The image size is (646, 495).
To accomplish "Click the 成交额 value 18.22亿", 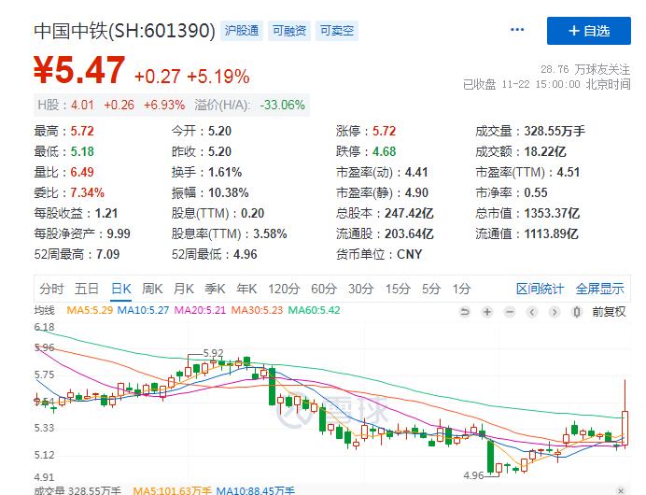I will (545, 151).
